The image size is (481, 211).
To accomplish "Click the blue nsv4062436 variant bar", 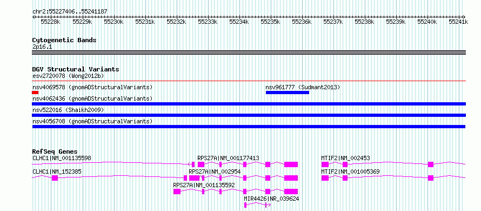I will tap(249, 104).
